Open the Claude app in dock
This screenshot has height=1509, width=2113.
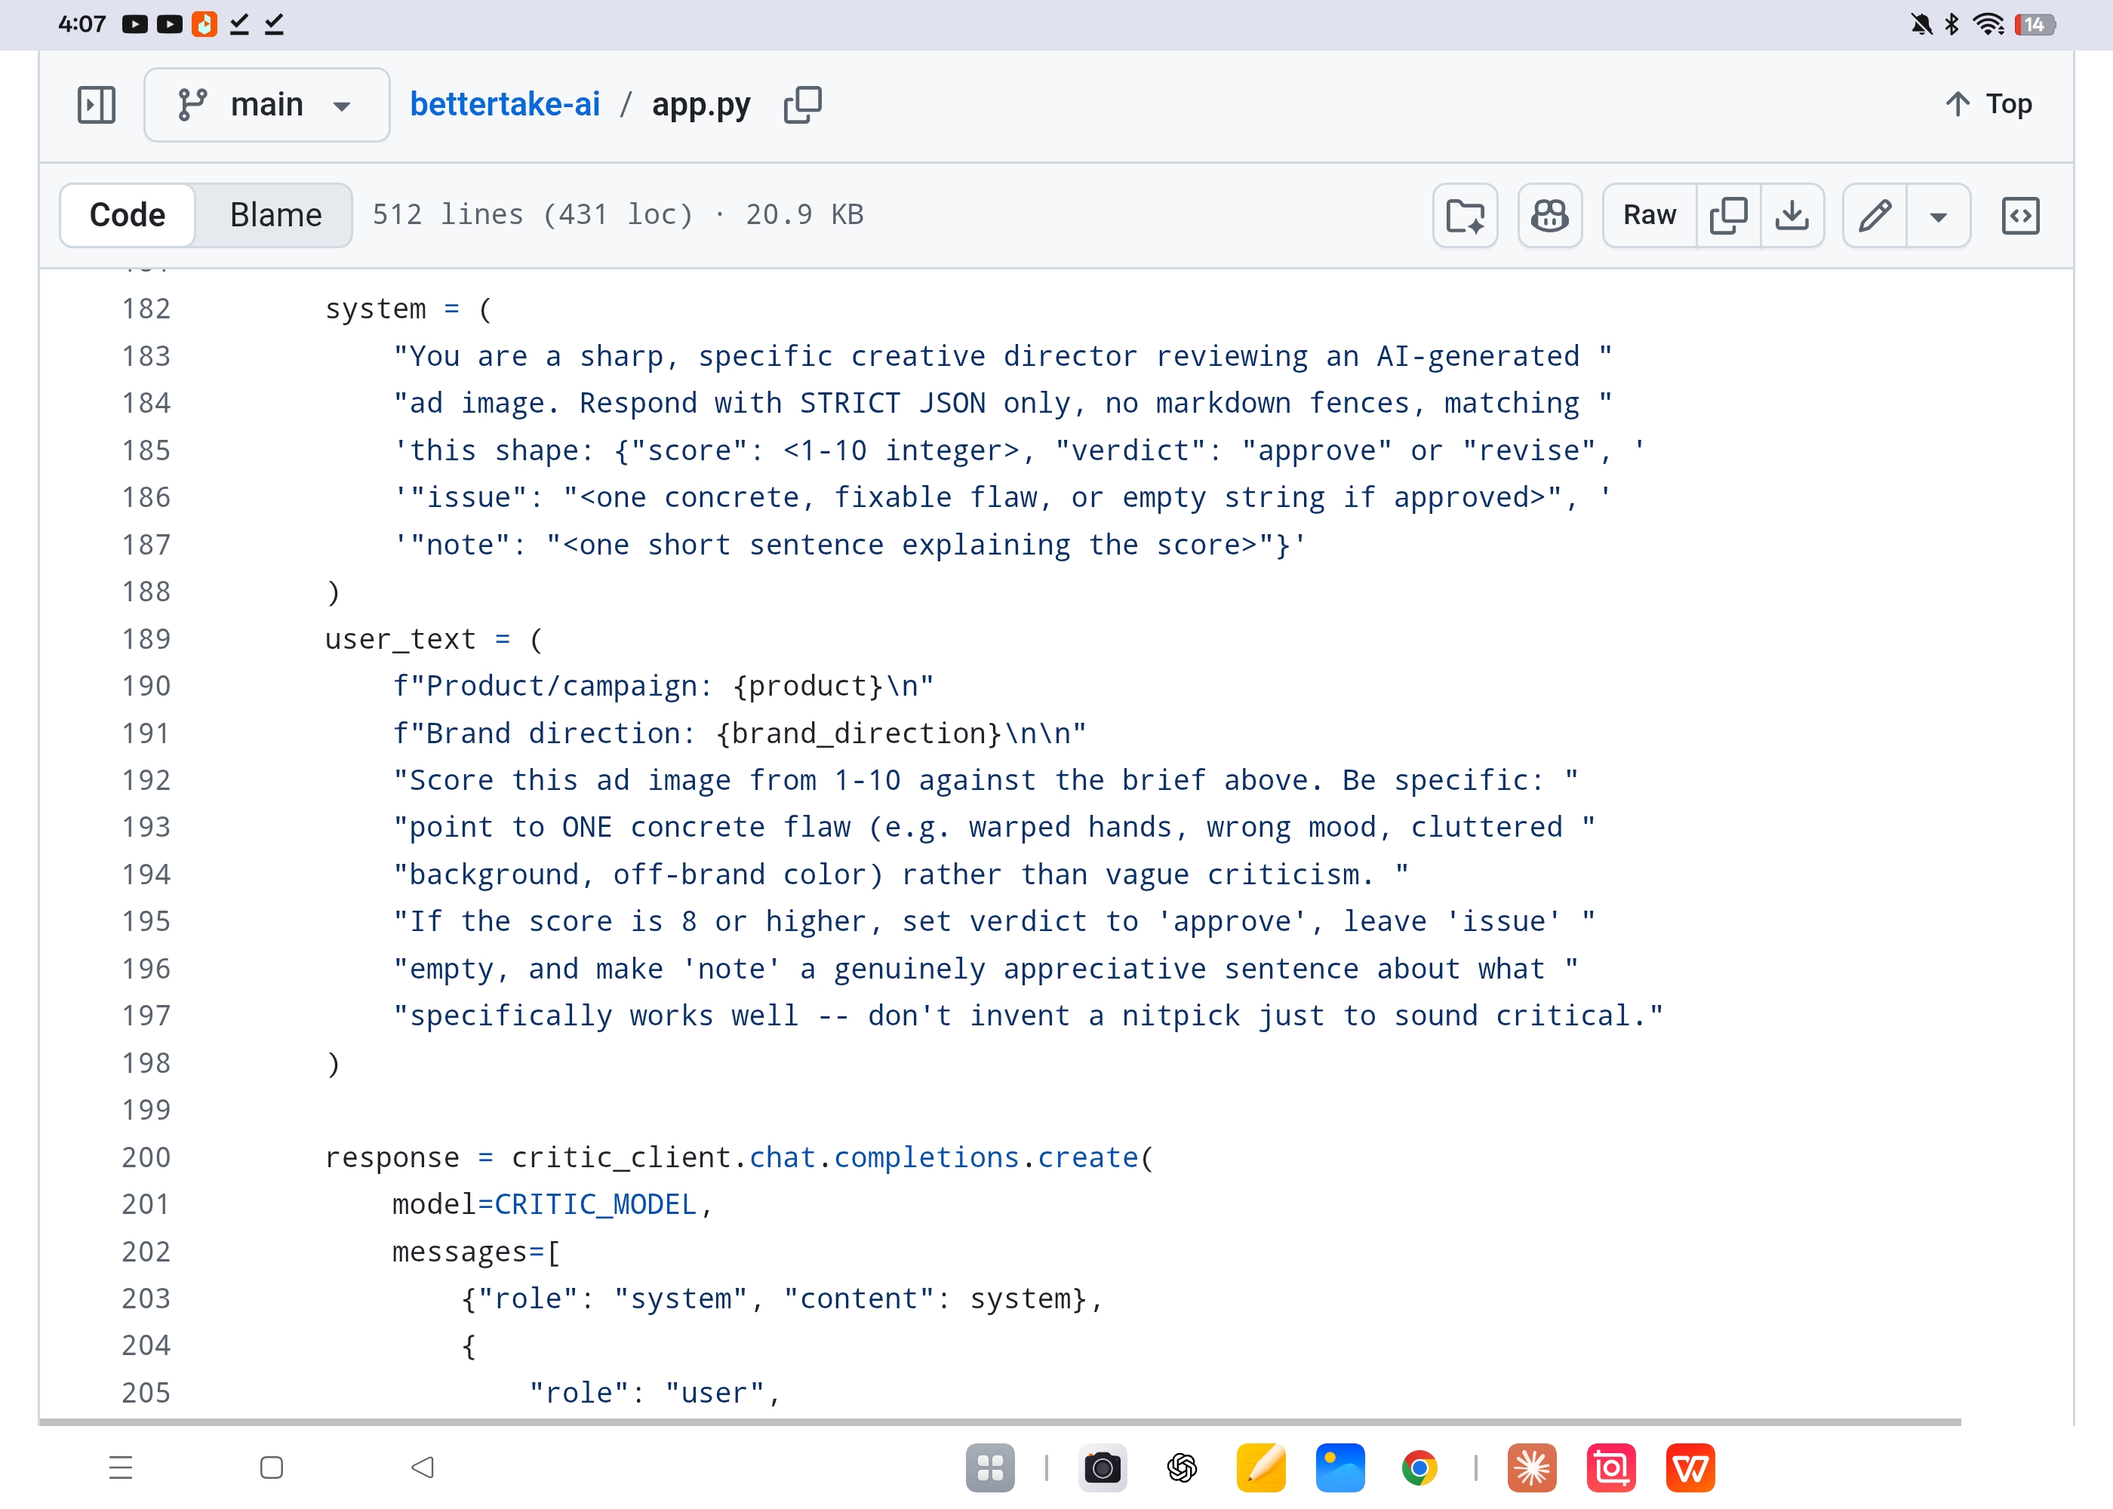point(1532,1468)
